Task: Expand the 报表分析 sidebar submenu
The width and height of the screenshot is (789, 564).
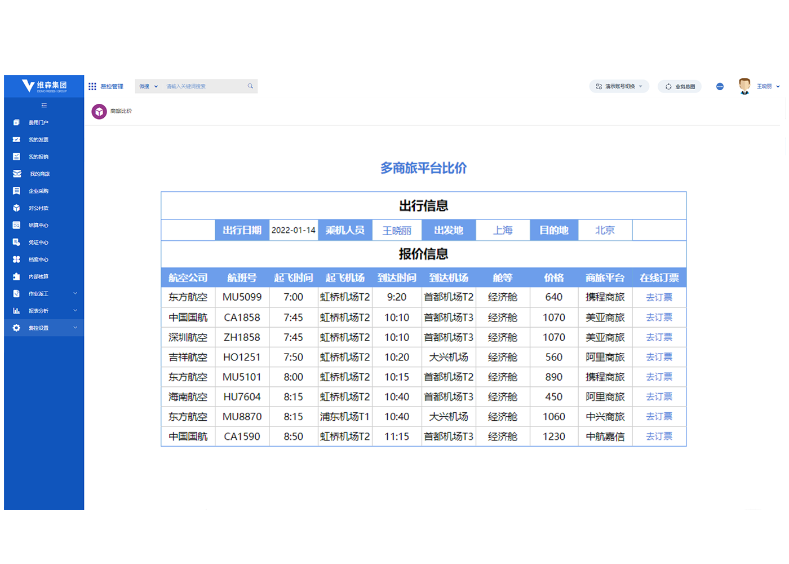Action: [75, 311]
